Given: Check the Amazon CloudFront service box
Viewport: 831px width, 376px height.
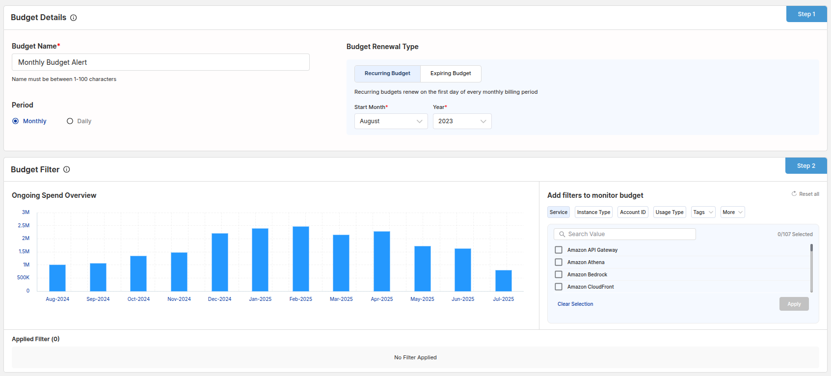Looking at the screenshot, I should (x=559, y=287).
